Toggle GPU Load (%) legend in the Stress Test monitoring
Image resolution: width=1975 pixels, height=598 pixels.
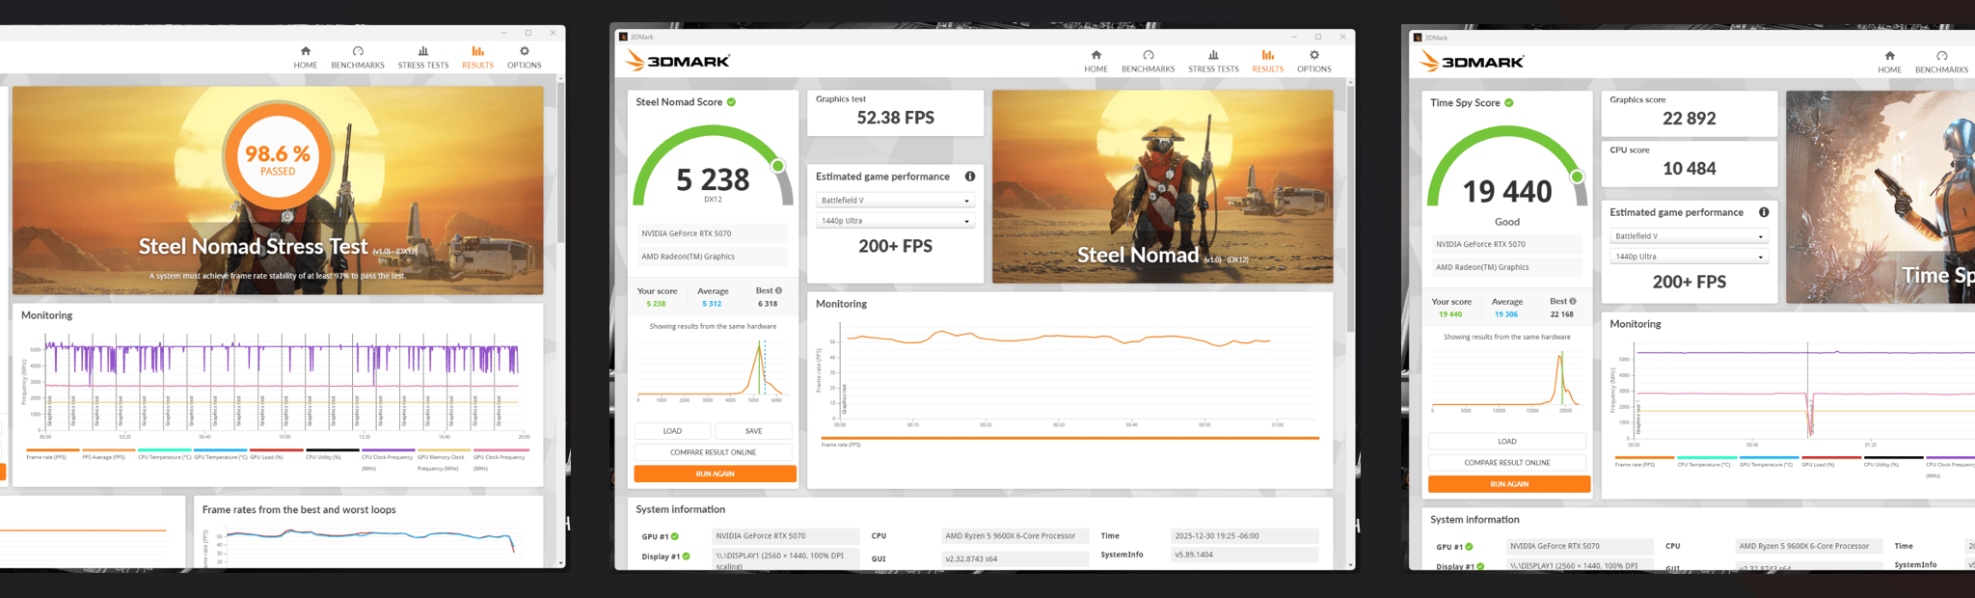click(276, 454)
